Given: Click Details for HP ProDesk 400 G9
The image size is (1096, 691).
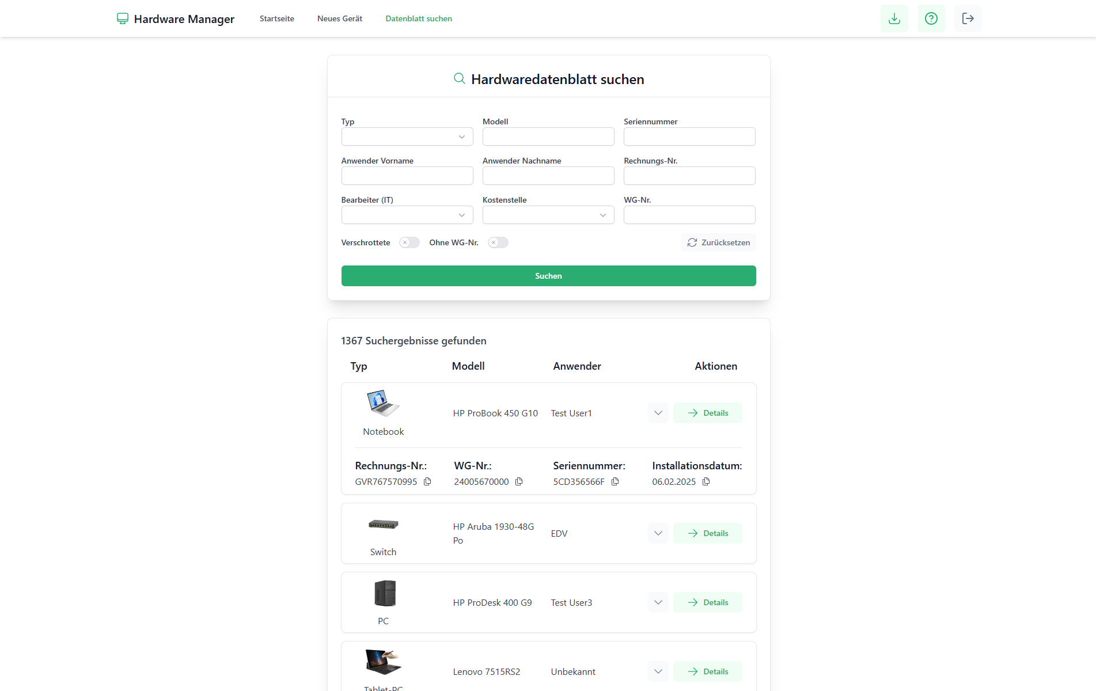Looking at the screenshot, I should pyautogui.click(x=708, y=602).
